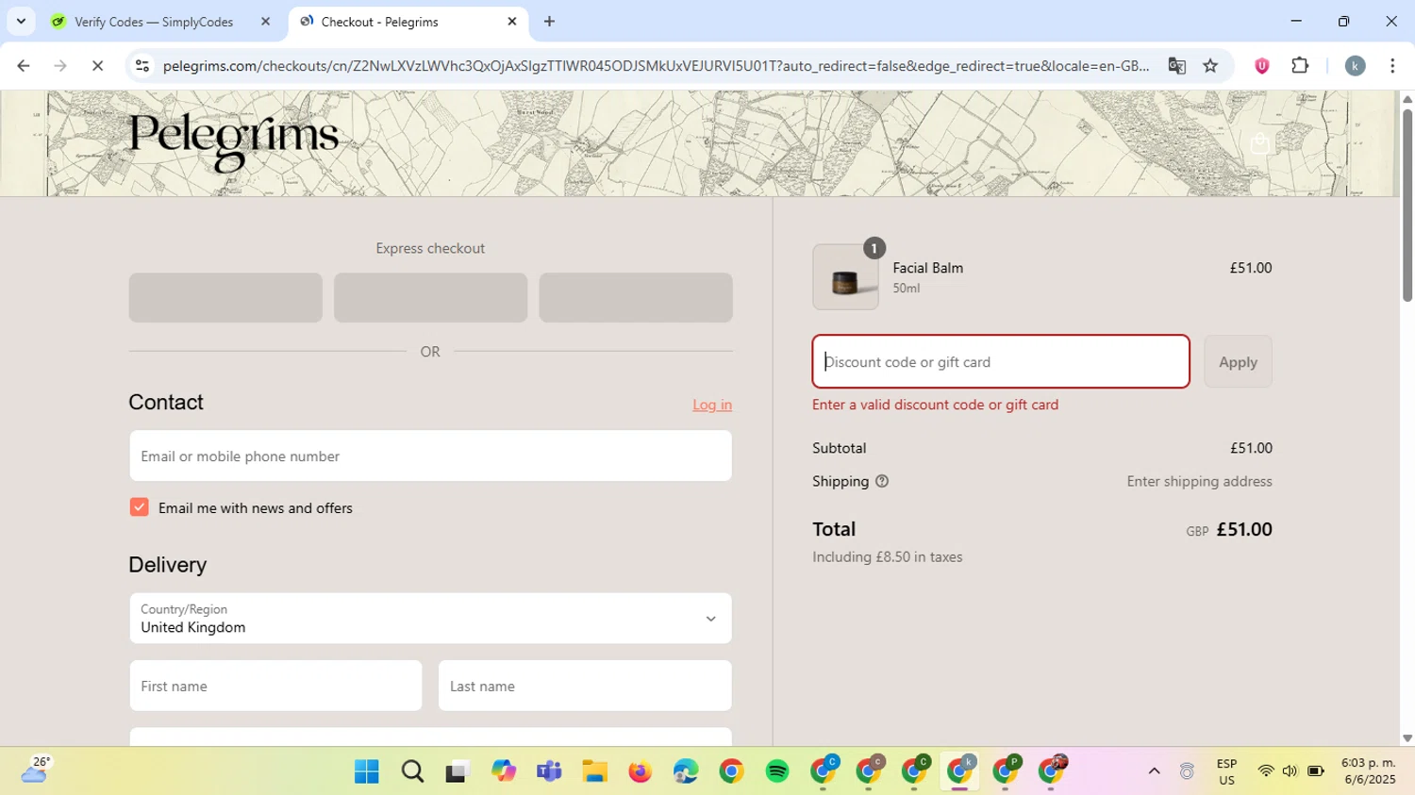Click the last express checkout button
The image size is (1415, 795).
(636, 298)
